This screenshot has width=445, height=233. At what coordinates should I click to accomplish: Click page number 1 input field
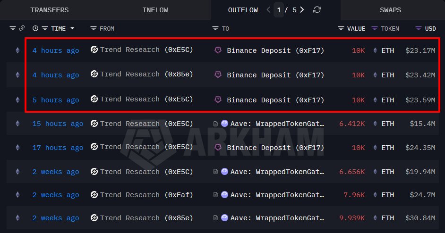click(x=279, y=10)
